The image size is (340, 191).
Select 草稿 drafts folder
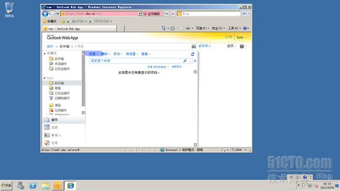click(55, 88)
